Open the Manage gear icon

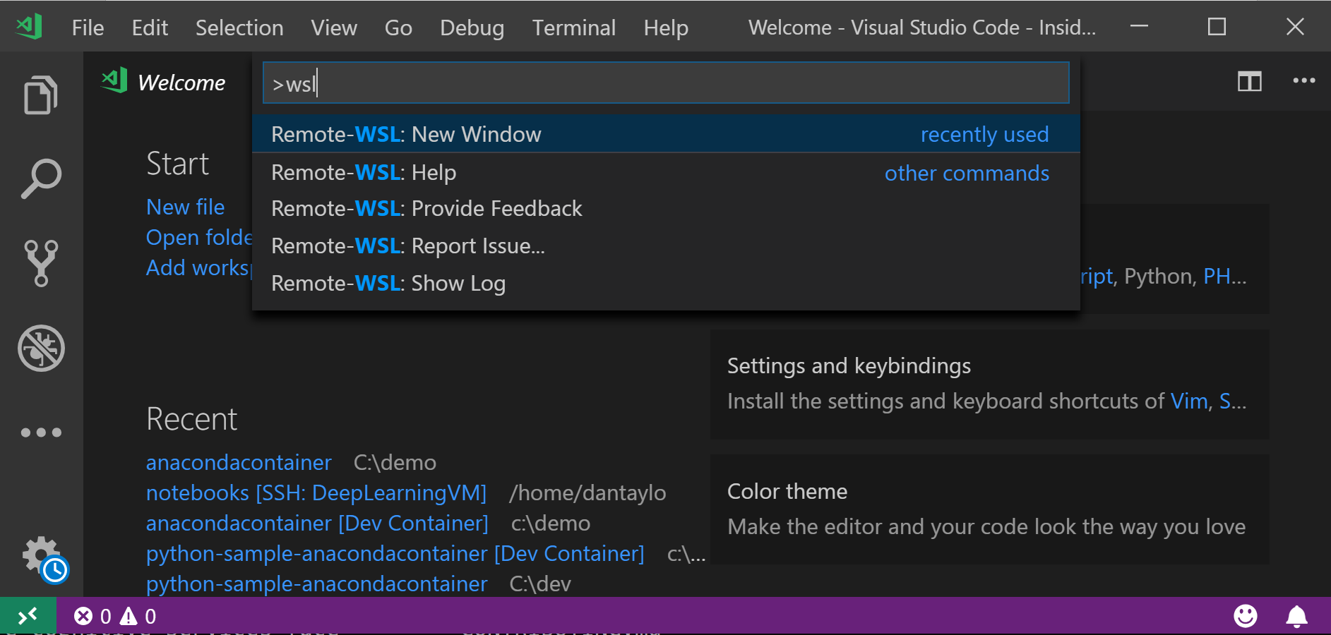tap(41, 555)
